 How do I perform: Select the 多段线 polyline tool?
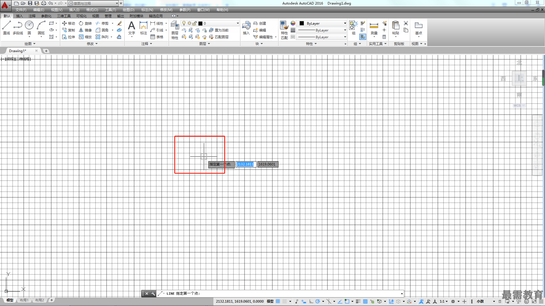tap(18, 28)
